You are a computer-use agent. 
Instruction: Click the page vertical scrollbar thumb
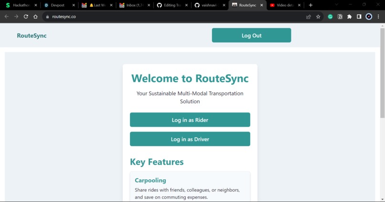383,73
